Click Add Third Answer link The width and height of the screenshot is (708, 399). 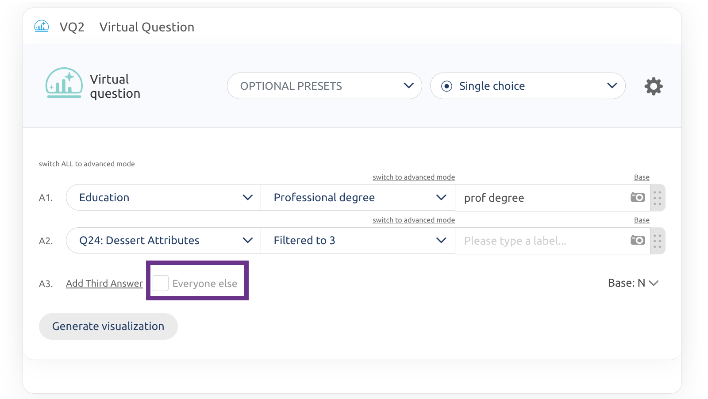pyautogui.click(x=104, y=284)
